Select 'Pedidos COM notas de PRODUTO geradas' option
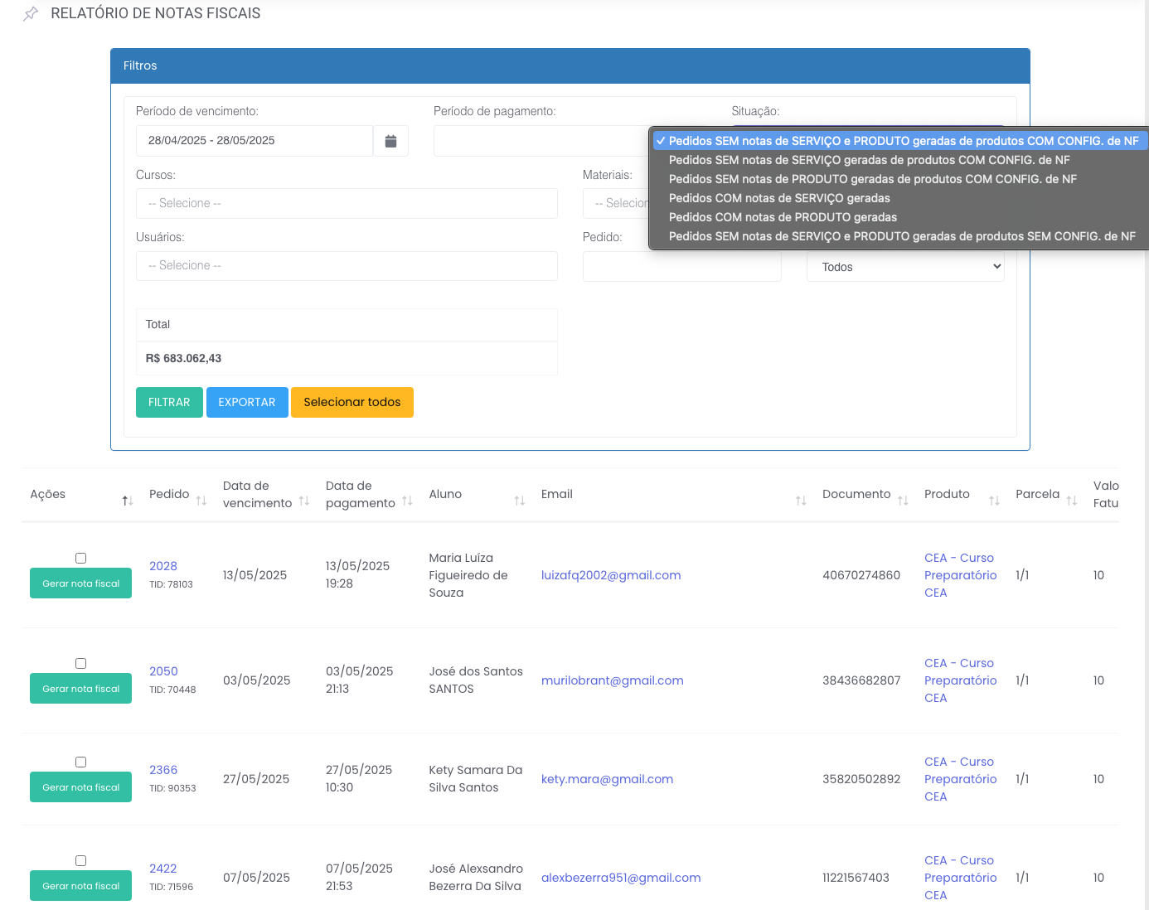The width and height of the screenshot is (1149, 910). (783, 217)
